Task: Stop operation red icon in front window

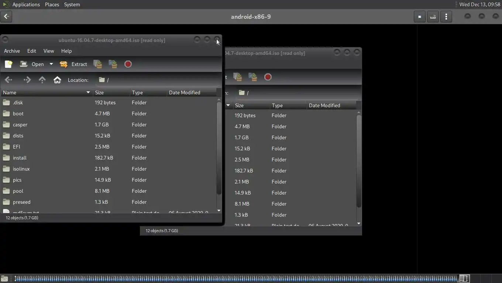Action: (x=128, y=64)
